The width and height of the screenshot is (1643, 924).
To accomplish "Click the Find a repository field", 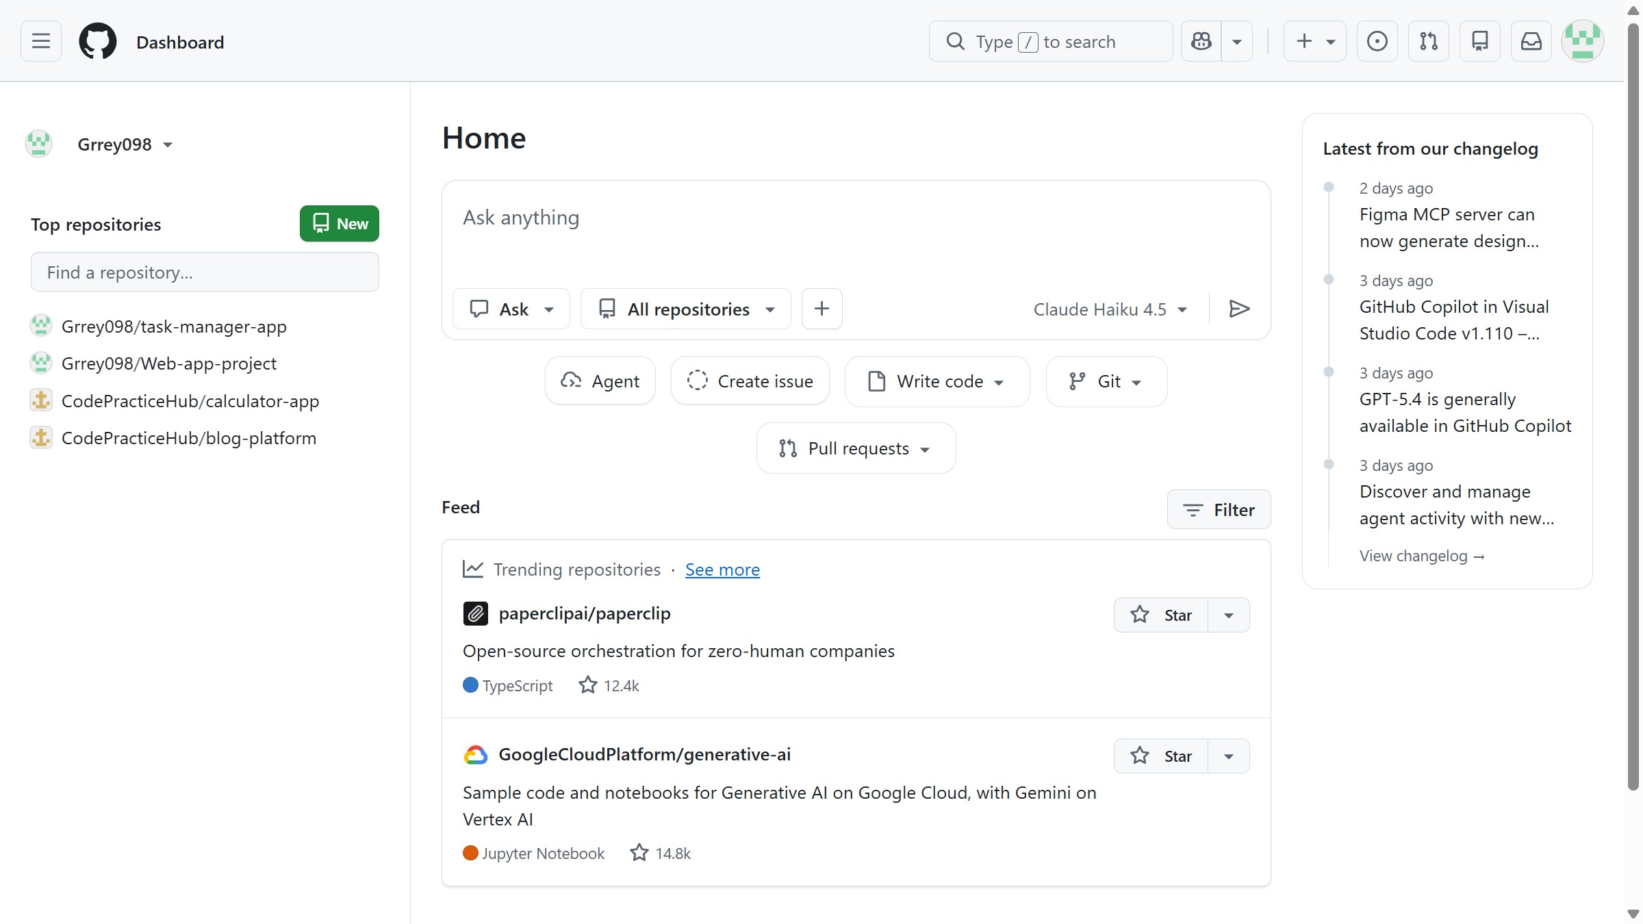I will point(205,272).
